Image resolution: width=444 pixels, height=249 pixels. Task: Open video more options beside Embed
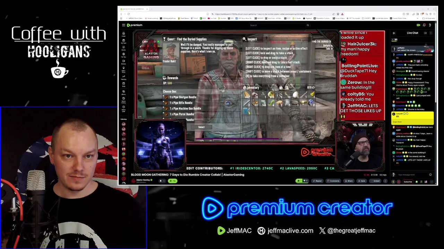pos(385,181)
